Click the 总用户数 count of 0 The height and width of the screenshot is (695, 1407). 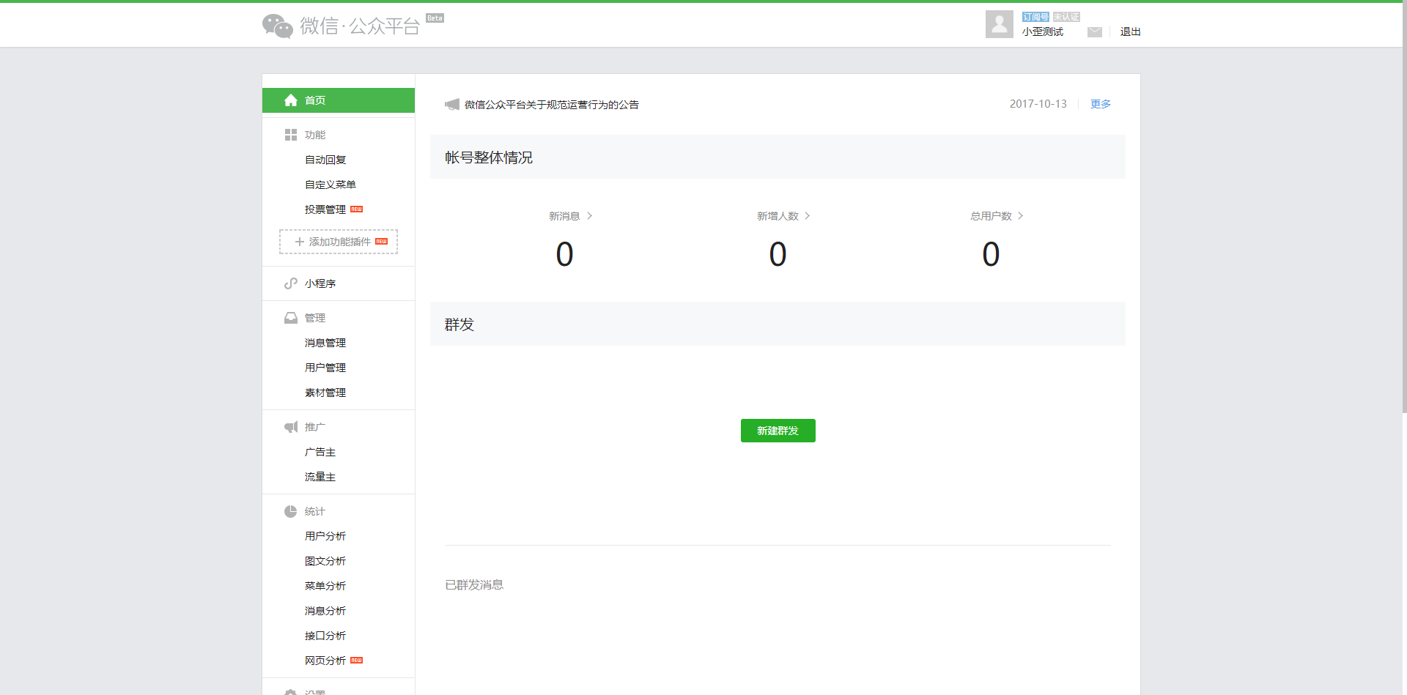point(991,254)
